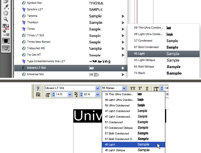Choose highlighted Univers LT Std font entry
The image size is (201, 153).
71,68
